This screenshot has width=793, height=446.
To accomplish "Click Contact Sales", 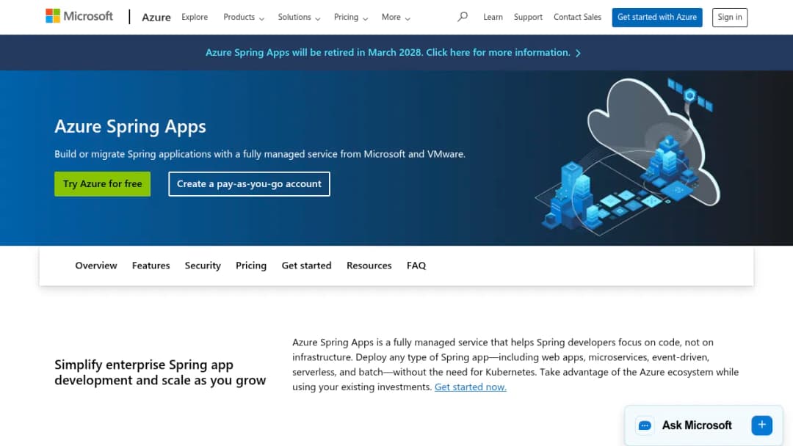I will (x=578, y=17).
